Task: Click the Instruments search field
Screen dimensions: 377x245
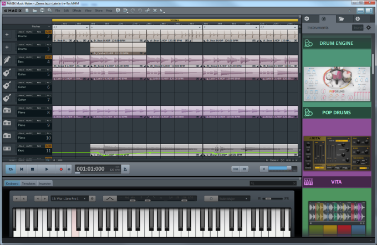Action: point(358,28)
